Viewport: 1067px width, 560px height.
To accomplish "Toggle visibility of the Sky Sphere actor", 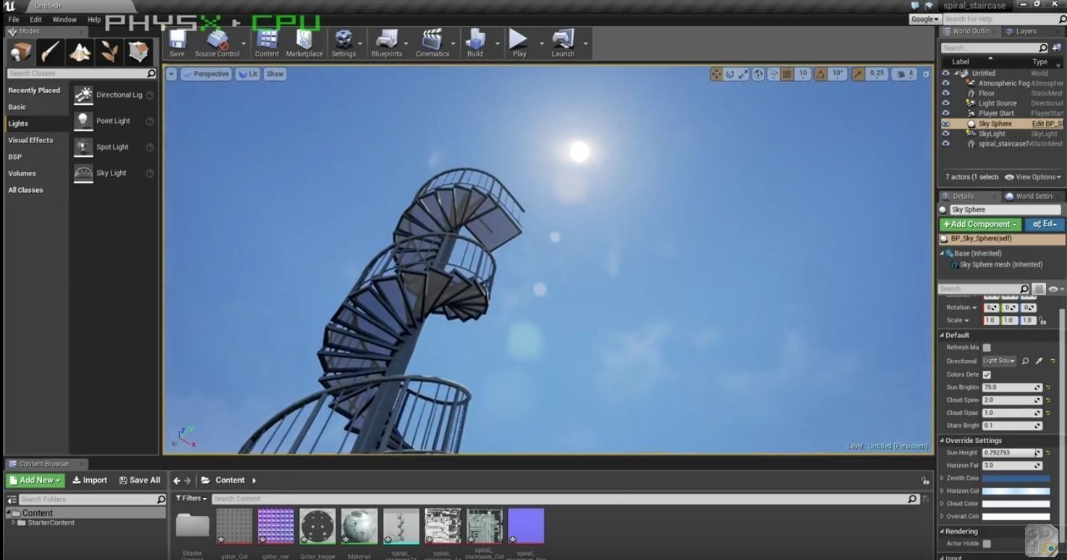I will 945,123.
